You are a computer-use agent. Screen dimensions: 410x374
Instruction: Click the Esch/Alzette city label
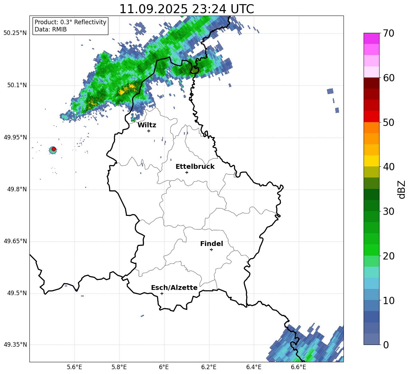(x=174, y=288)
